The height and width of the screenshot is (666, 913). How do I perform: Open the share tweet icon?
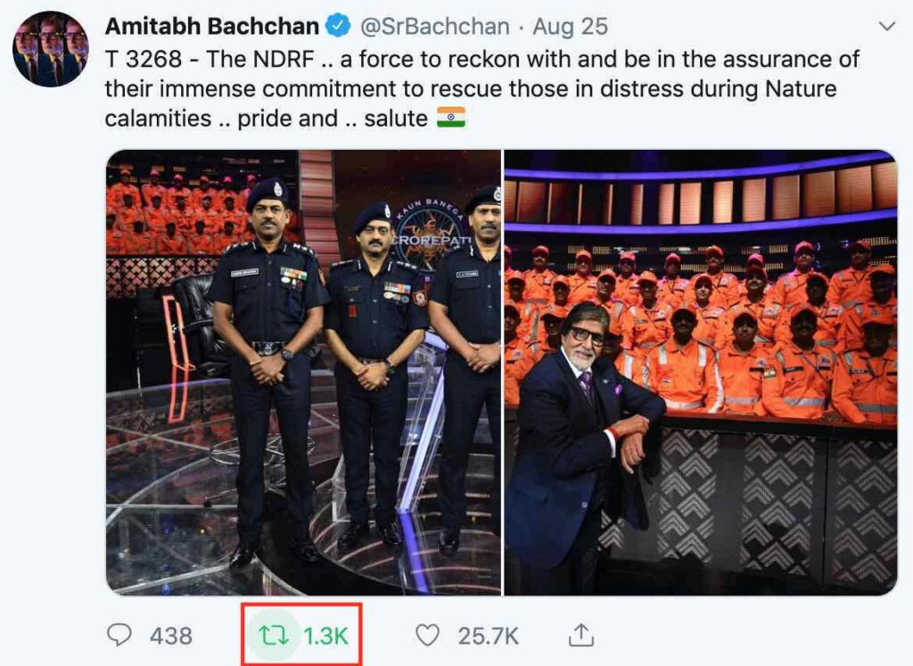(580, 636)
